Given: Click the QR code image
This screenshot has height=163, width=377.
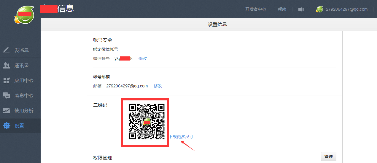Looking at the screenshot, I should (147, 121).
